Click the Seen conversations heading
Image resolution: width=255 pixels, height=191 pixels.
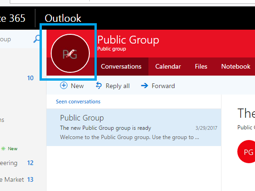(78, 102)
